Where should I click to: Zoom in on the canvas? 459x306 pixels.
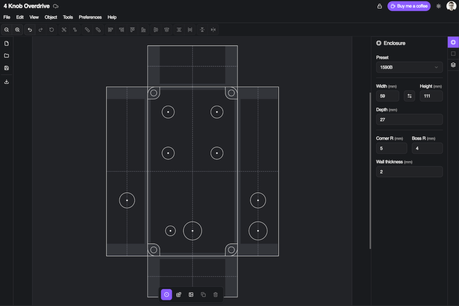click(x=18, y=29)
